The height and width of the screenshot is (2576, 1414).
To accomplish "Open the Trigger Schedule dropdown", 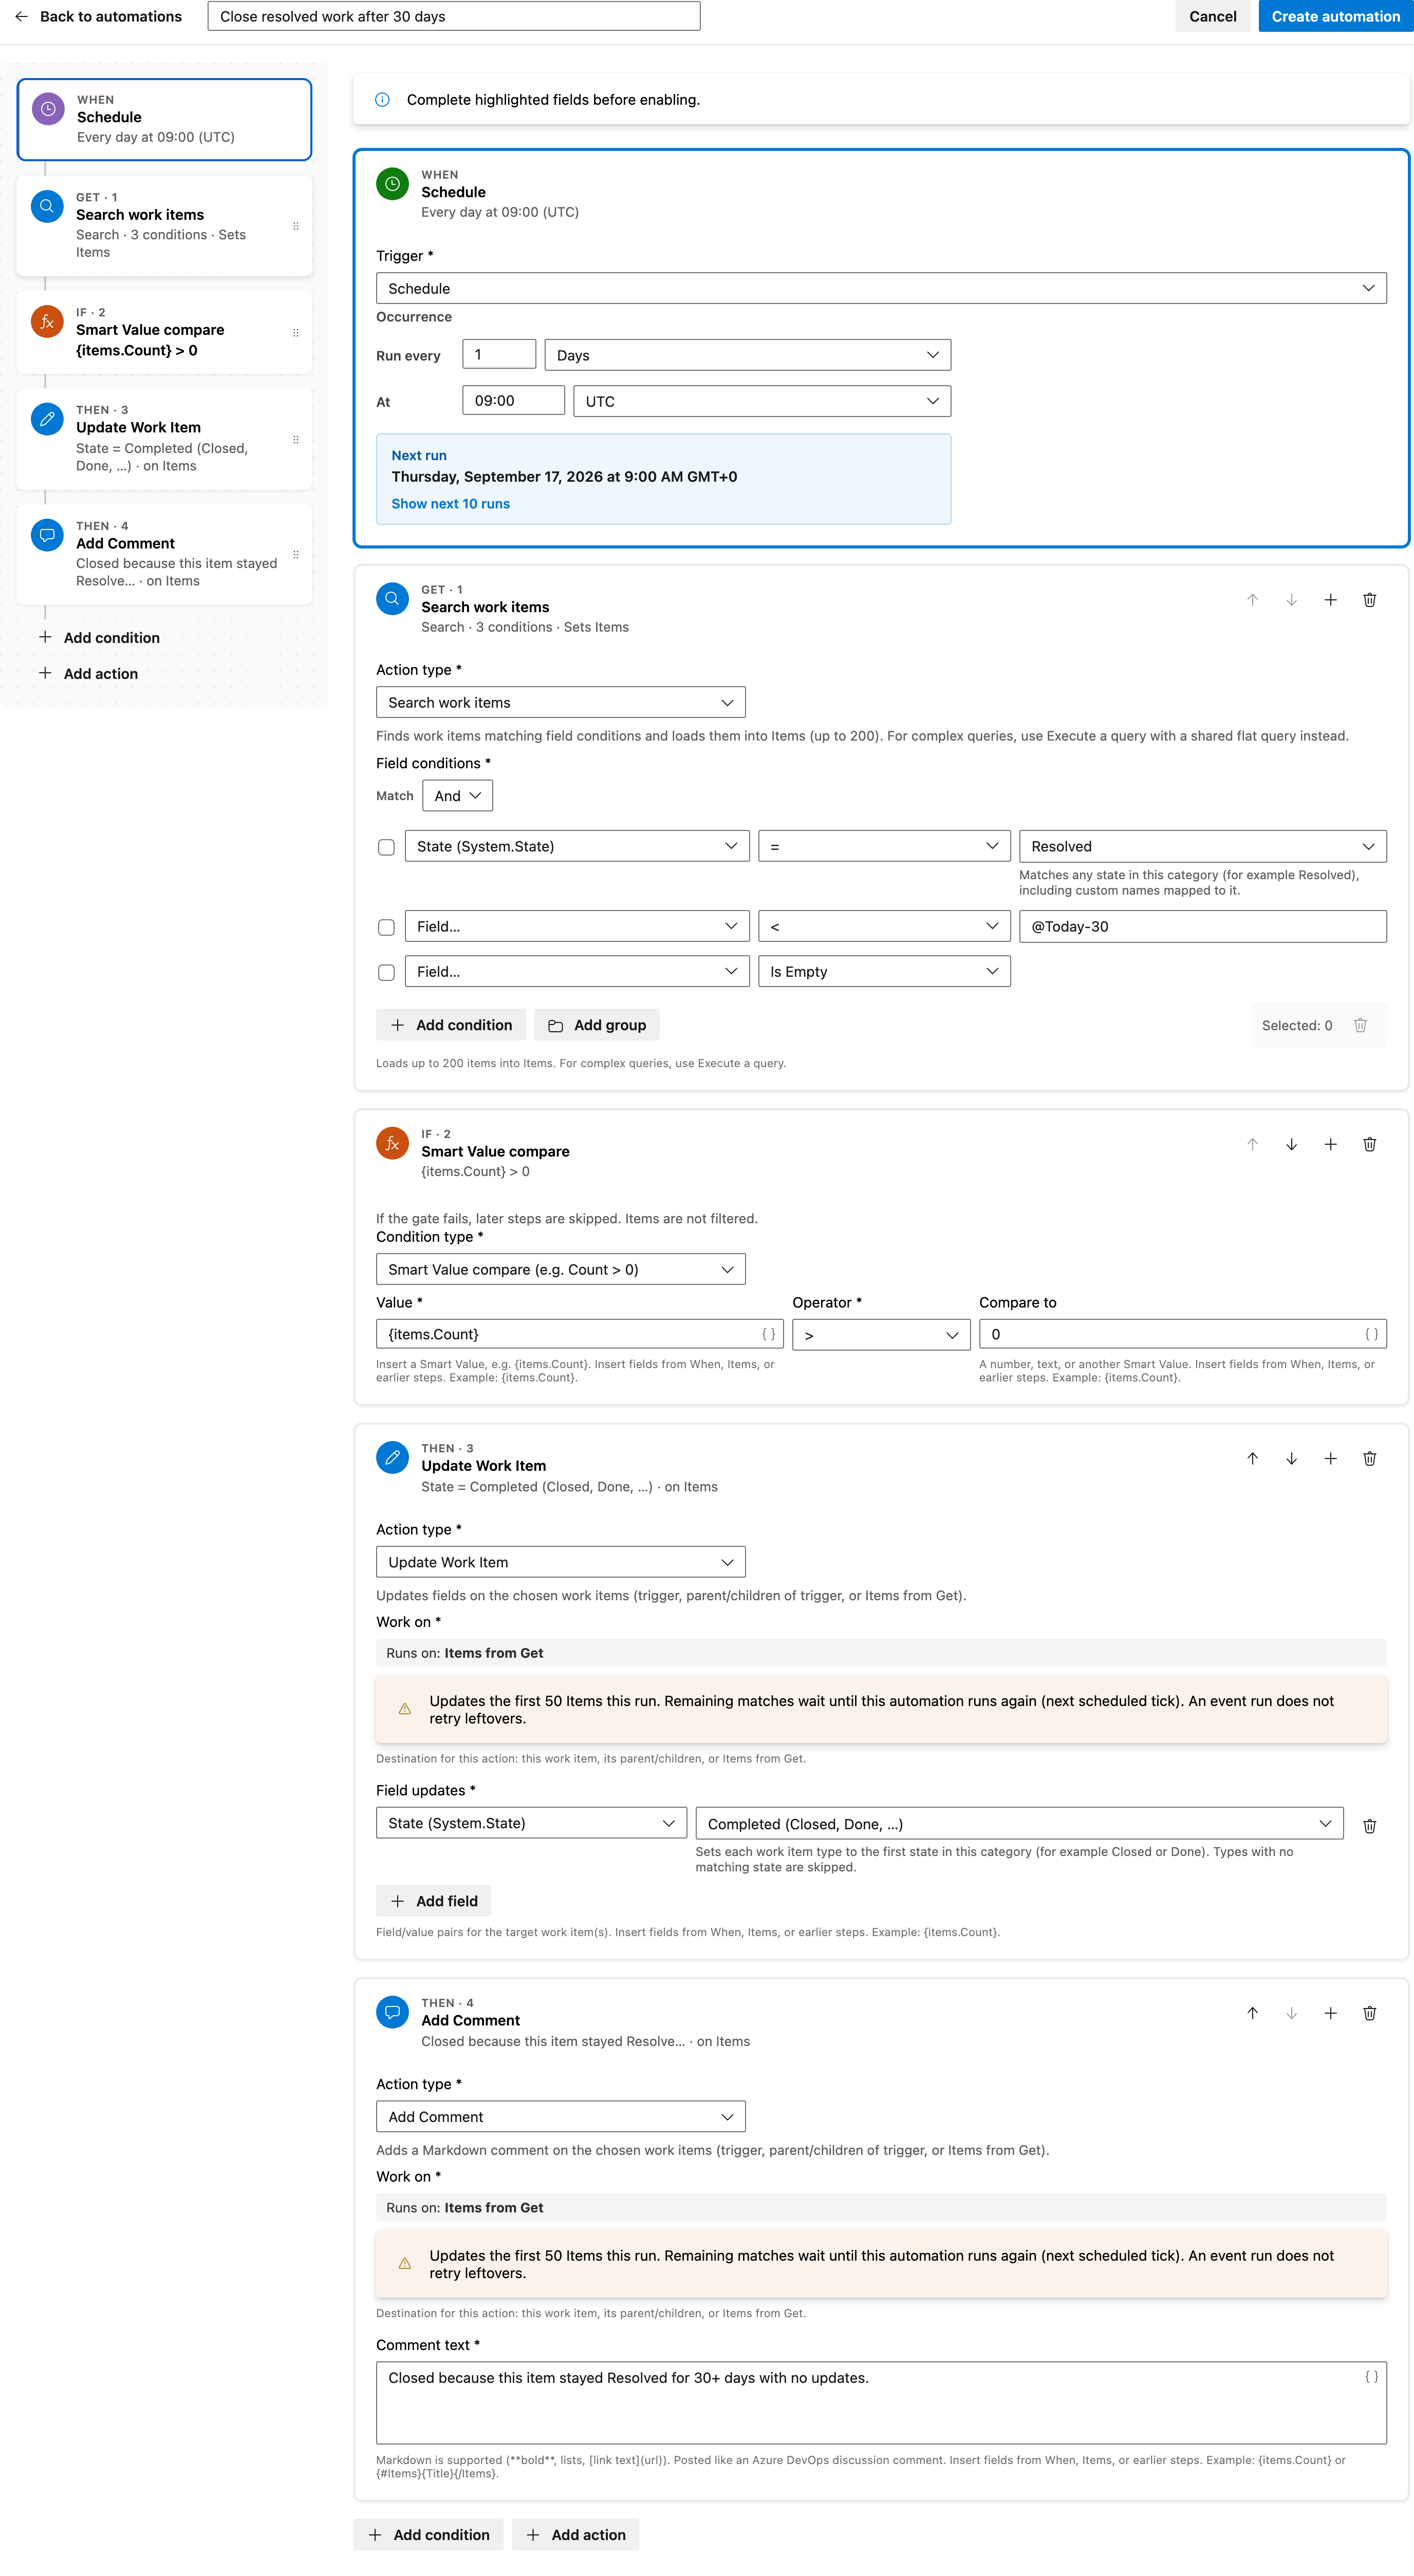I will pos(881,288).
